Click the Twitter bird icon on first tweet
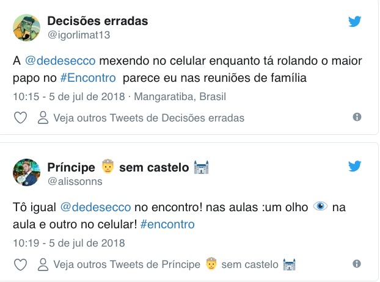 pyautogui.click(x=355, y=21)
